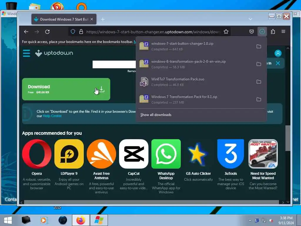The width and height of the screenshot is (301, 226).
Task: Click the green Download button
Action: tap(66, 89)
